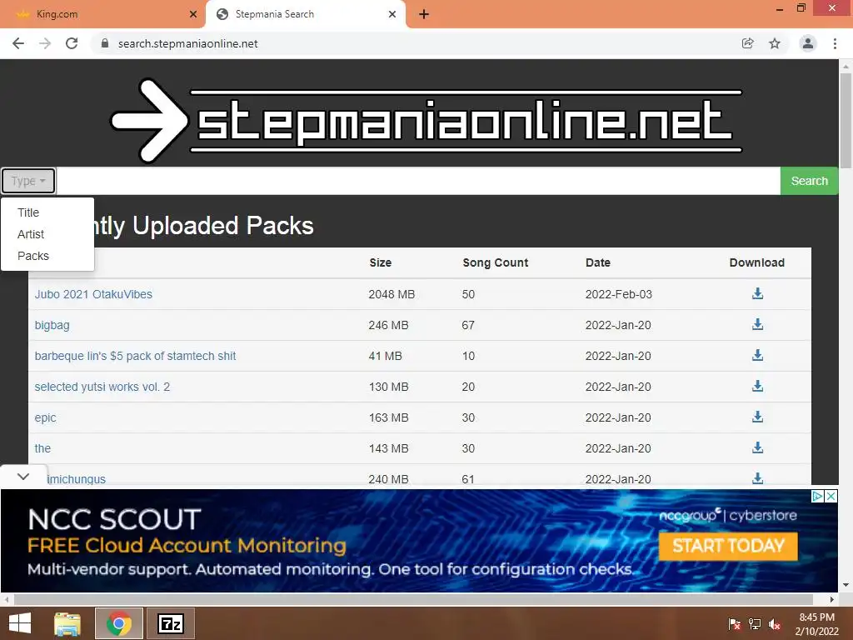Viewport: 853px width, 640px height.
Task: Click the Song Count column header
Action: pyautogui.click(x=495, y=262)
